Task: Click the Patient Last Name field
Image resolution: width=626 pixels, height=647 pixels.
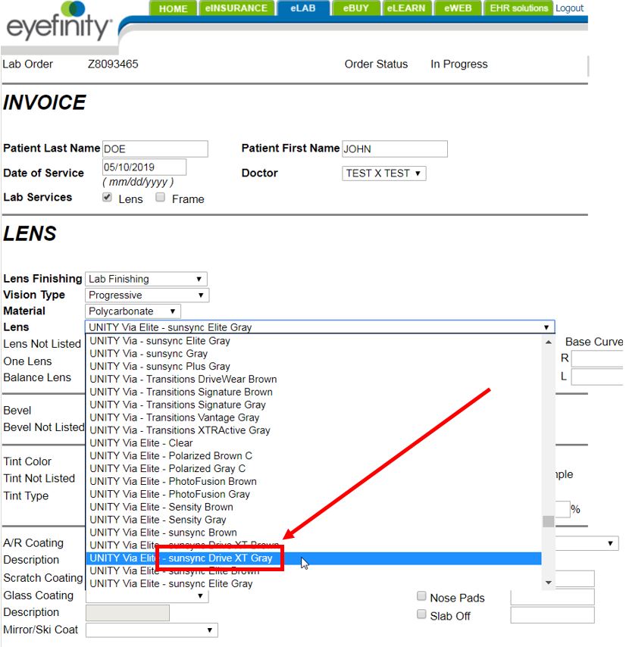Action: (155, 149)
